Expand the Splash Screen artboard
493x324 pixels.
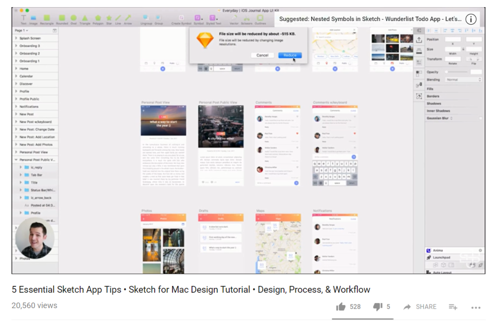pyautogui.click(x=16, y=38)
